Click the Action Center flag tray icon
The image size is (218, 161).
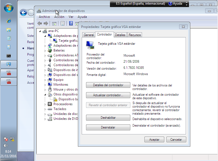coord(5,139)
